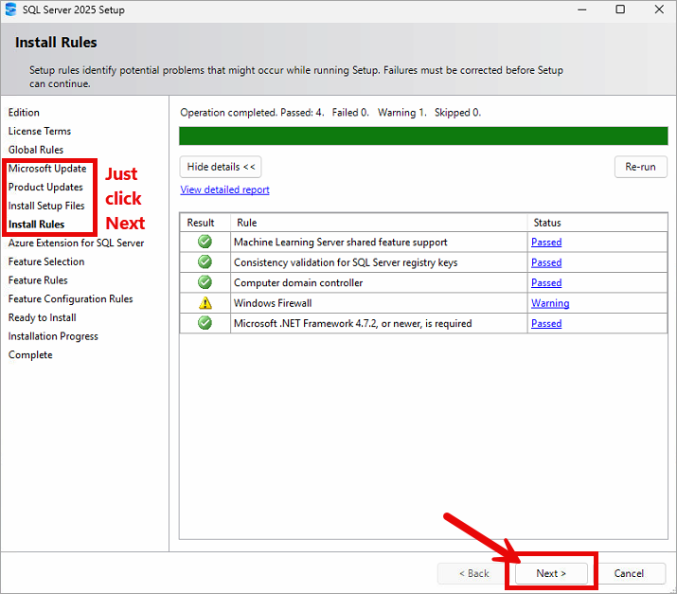Click the green check icon for Machine Learning Server
This screenshot has width=677, height=594.
point(205,242)
